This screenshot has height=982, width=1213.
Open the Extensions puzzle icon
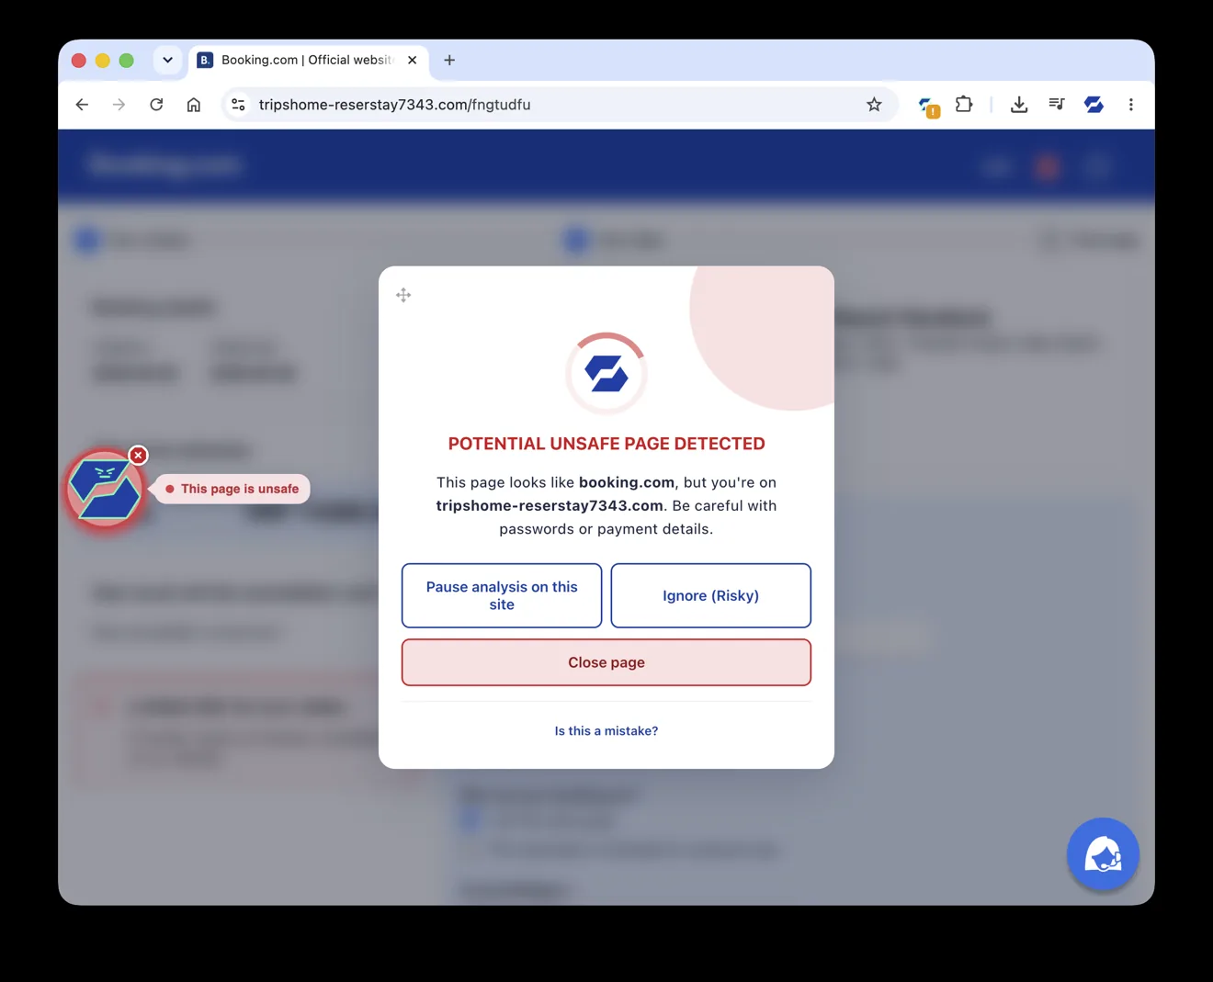click(964, 105)
